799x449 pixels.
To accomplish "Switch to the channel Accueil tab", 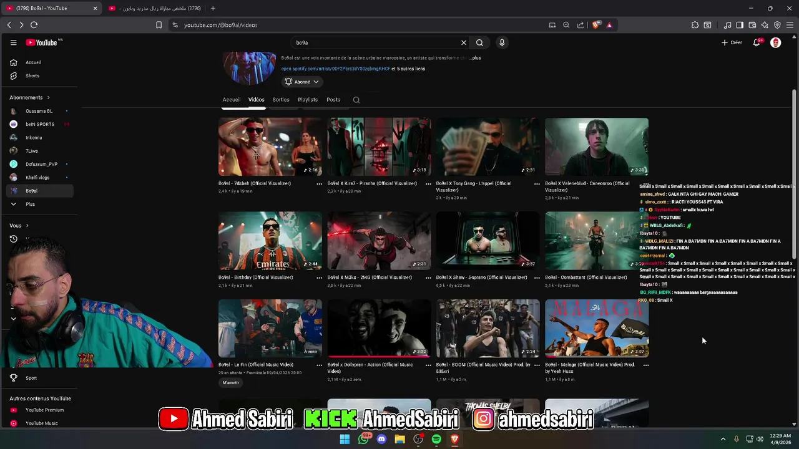I will pyautogui.click(x=232, y=100).
